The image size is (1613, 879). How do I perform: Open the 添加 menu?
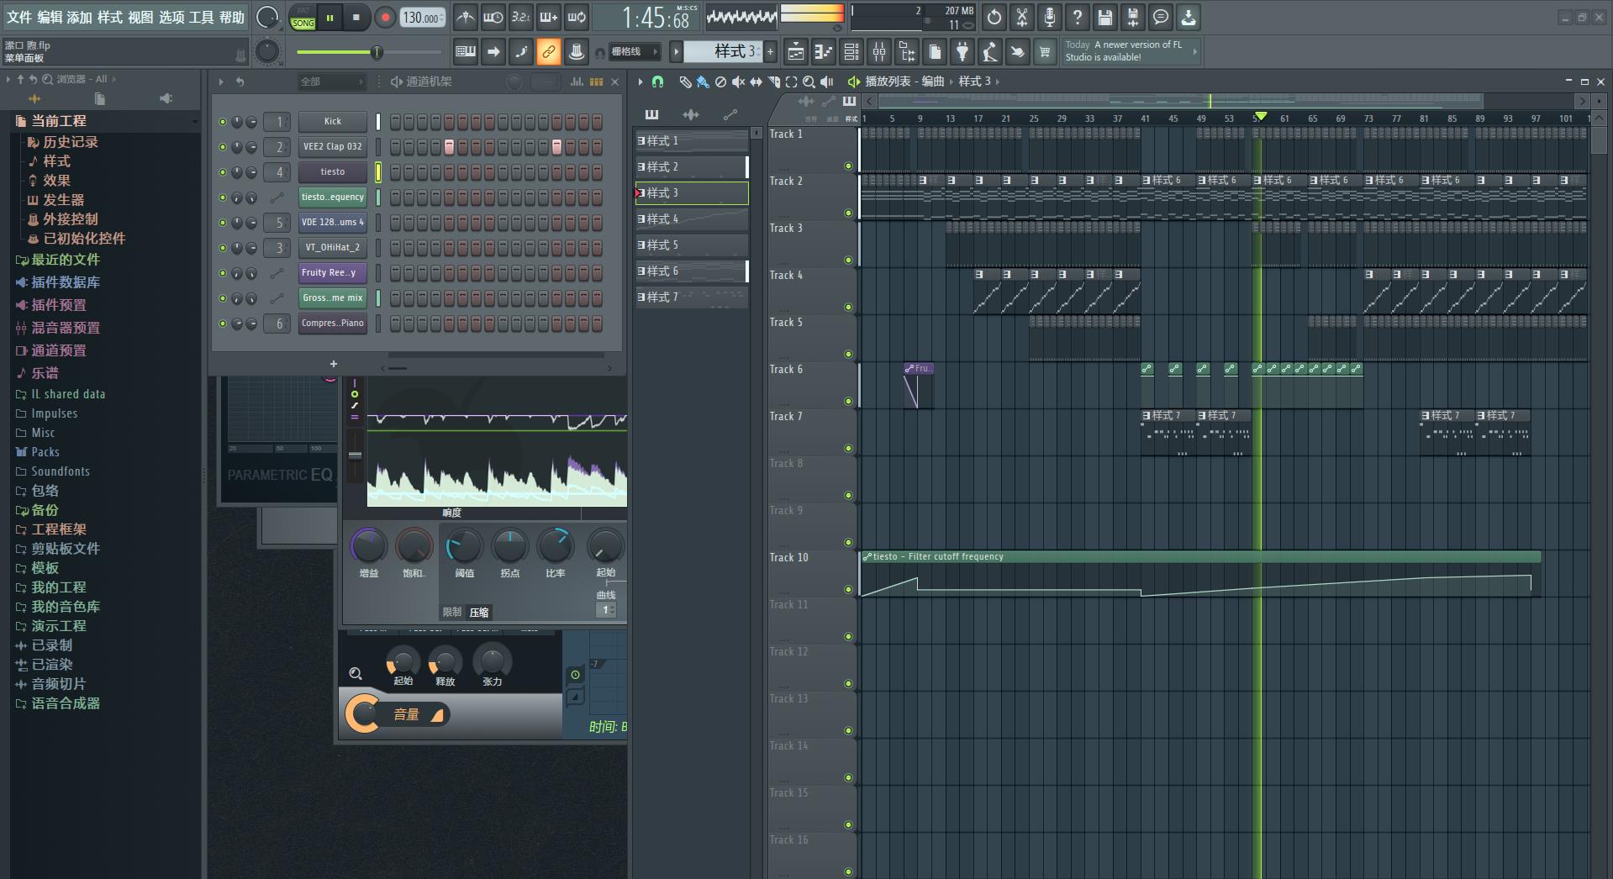[80, 17]
